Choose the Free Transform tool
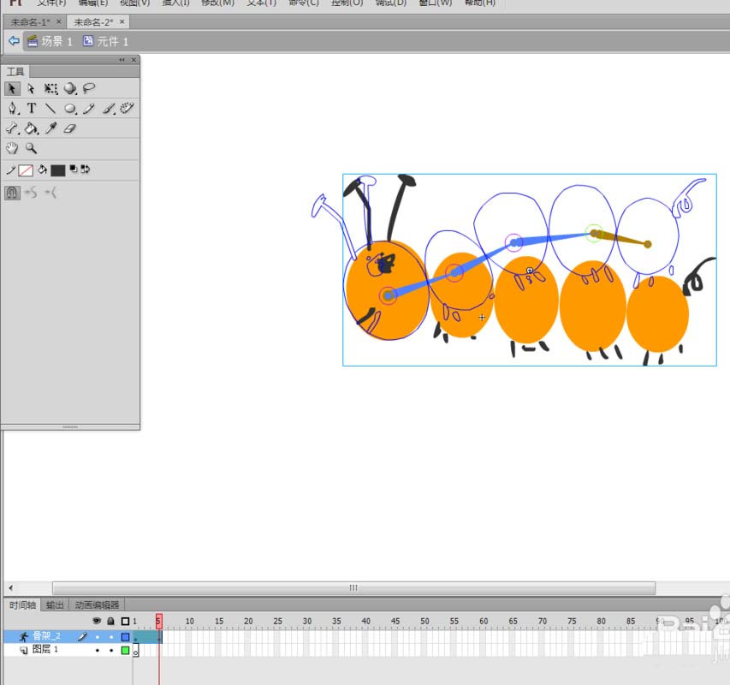Screen dimensions: 730x685 [51, 88]
